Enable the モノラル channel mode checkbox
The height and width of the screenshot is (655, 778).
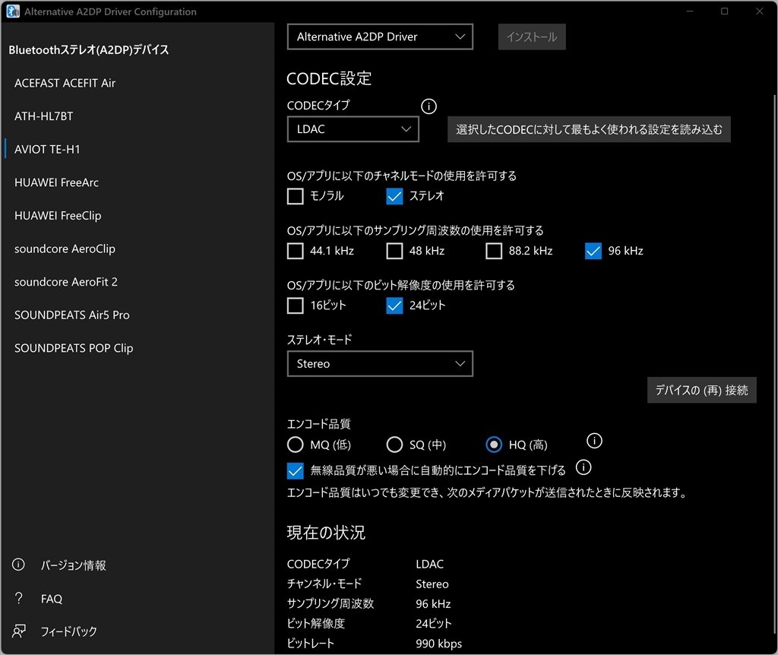[296, 196]
